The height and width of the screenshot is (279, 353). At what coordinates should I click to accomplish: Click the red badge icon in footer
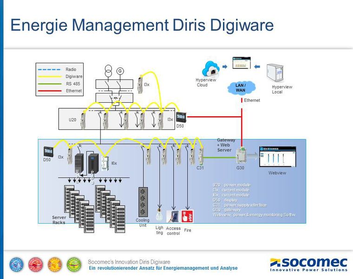(x=36, y=264)
